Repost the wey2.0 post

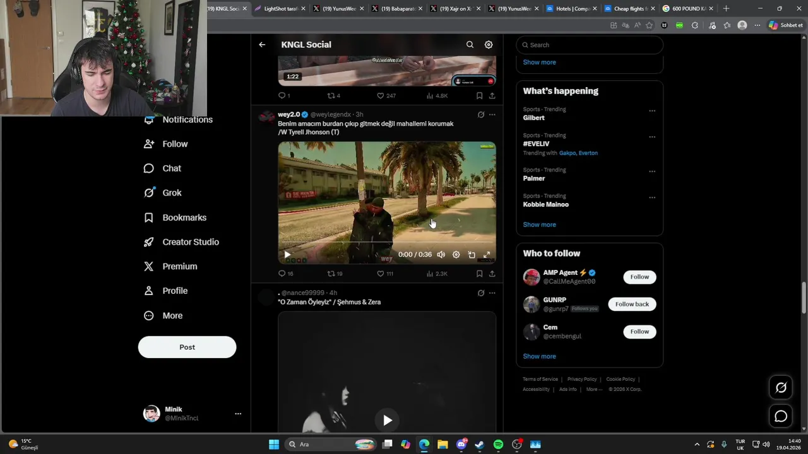point(335,274)
